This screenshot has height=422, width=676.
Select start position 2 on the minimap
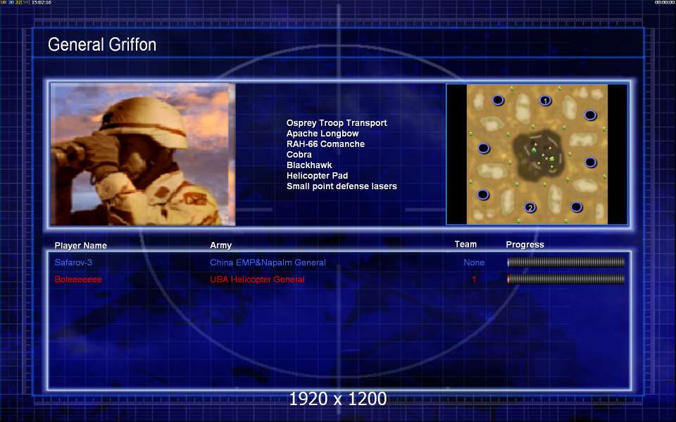tap(530, 207)
